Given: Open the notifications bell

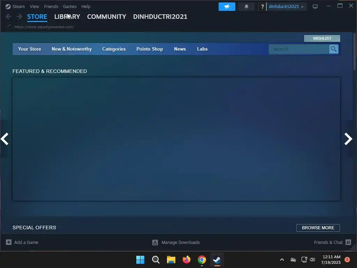Looking at the screenshot, I should coord(246,7).
